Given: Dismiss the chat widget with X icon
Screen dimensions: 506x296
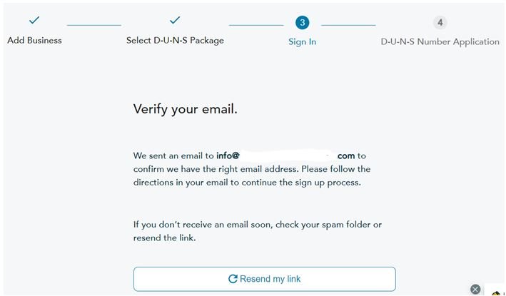Looking at the screenshot, I should coord(475,289).
